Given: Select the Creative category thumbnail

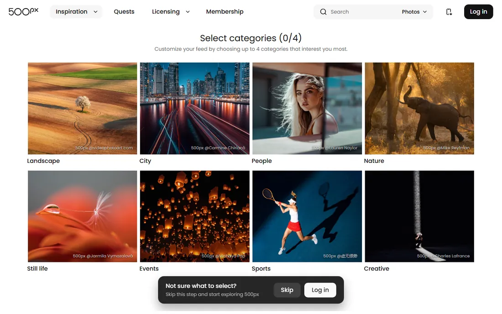Looking at the screenshot, I should pyautogui.click(x=419, y=216).
